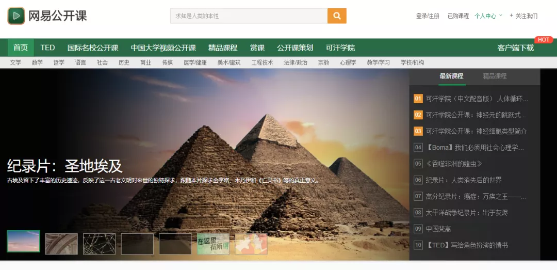Image resolution: width=557 pixels, height=270 pixels.
Task: Select the fifth carousel thumbnail
Action: (175, 244)
